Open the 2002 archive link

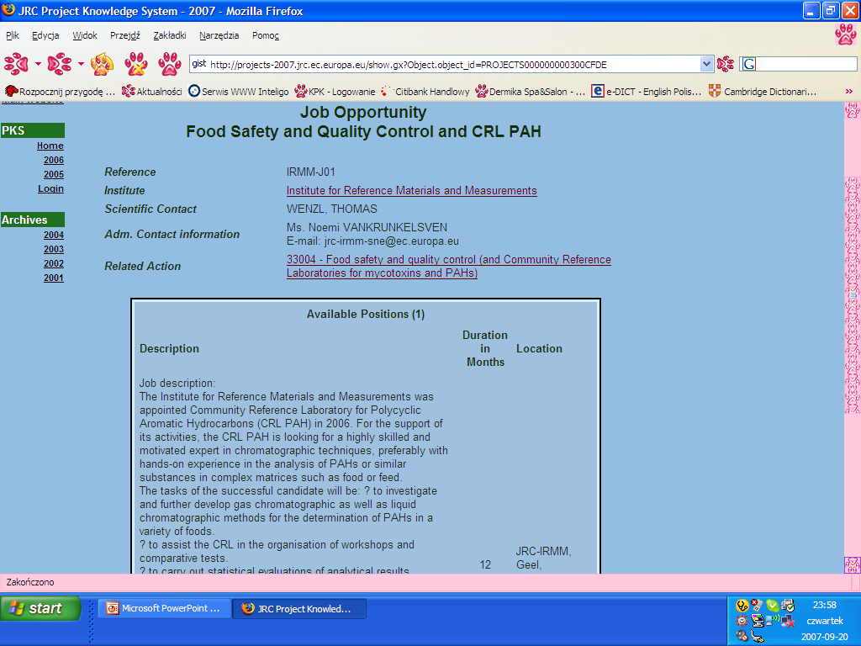pyautogui.click(x=54, y=263)
